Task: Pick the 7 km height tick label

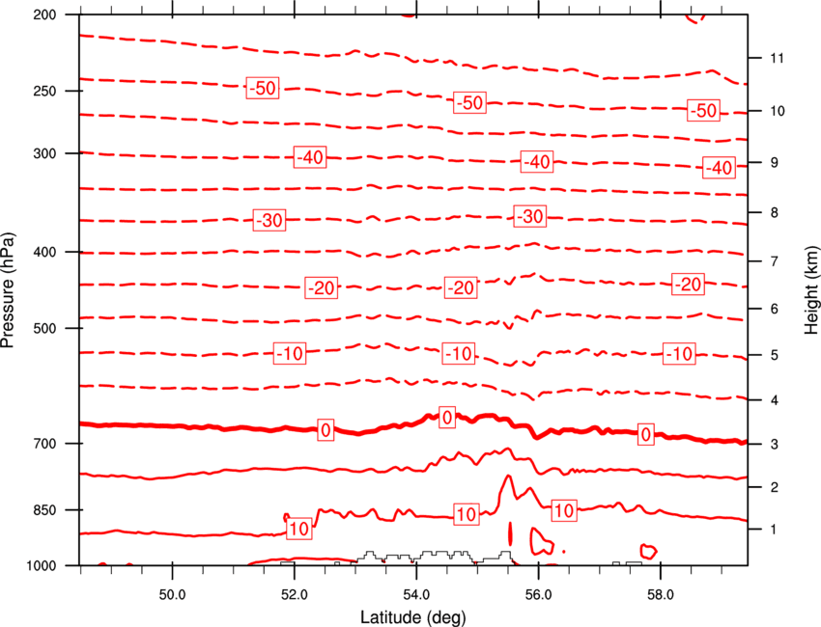Action: [774, 261]
